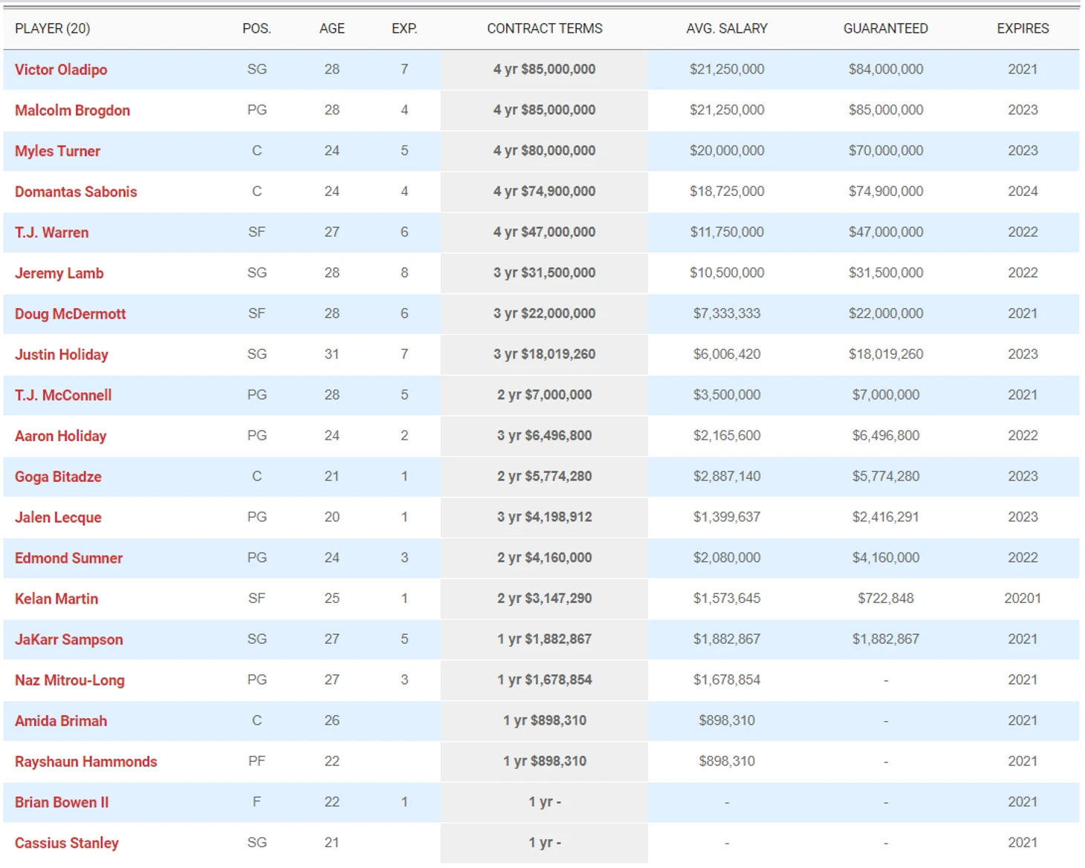Click the $3,500,000 average salary cell
This screenshot has width=1085, height=868.
pos(727,395)
